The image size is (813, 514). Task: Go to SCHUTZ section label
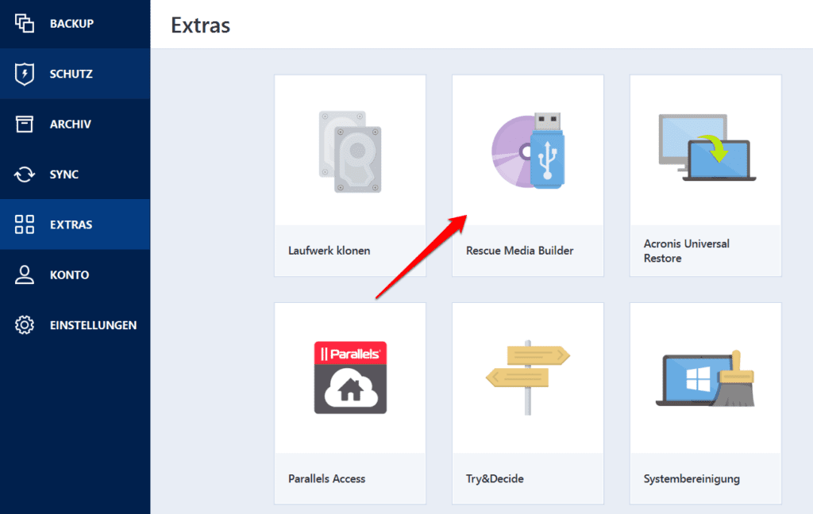[71, 74]
